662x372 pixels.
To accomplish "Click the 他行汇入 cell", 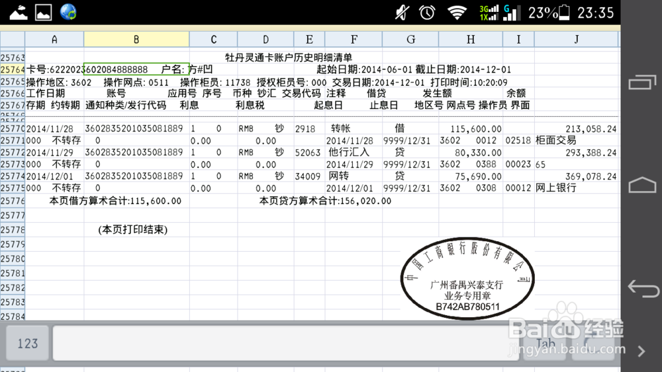I will (x=349, y=152).
